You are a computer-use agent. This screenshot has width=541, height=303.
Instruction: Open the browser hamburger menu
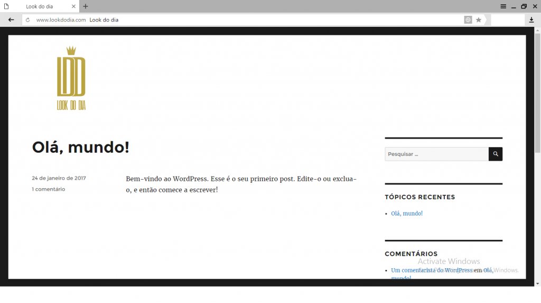(x=503, y=6)
